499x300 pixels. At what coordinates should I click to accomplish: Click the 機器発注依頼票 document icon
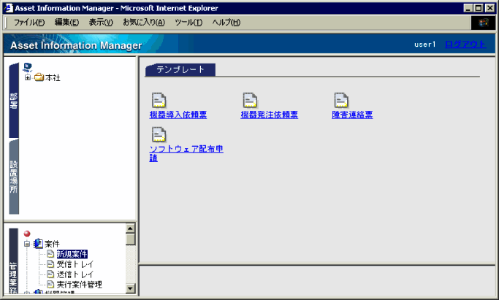point(250,100)
